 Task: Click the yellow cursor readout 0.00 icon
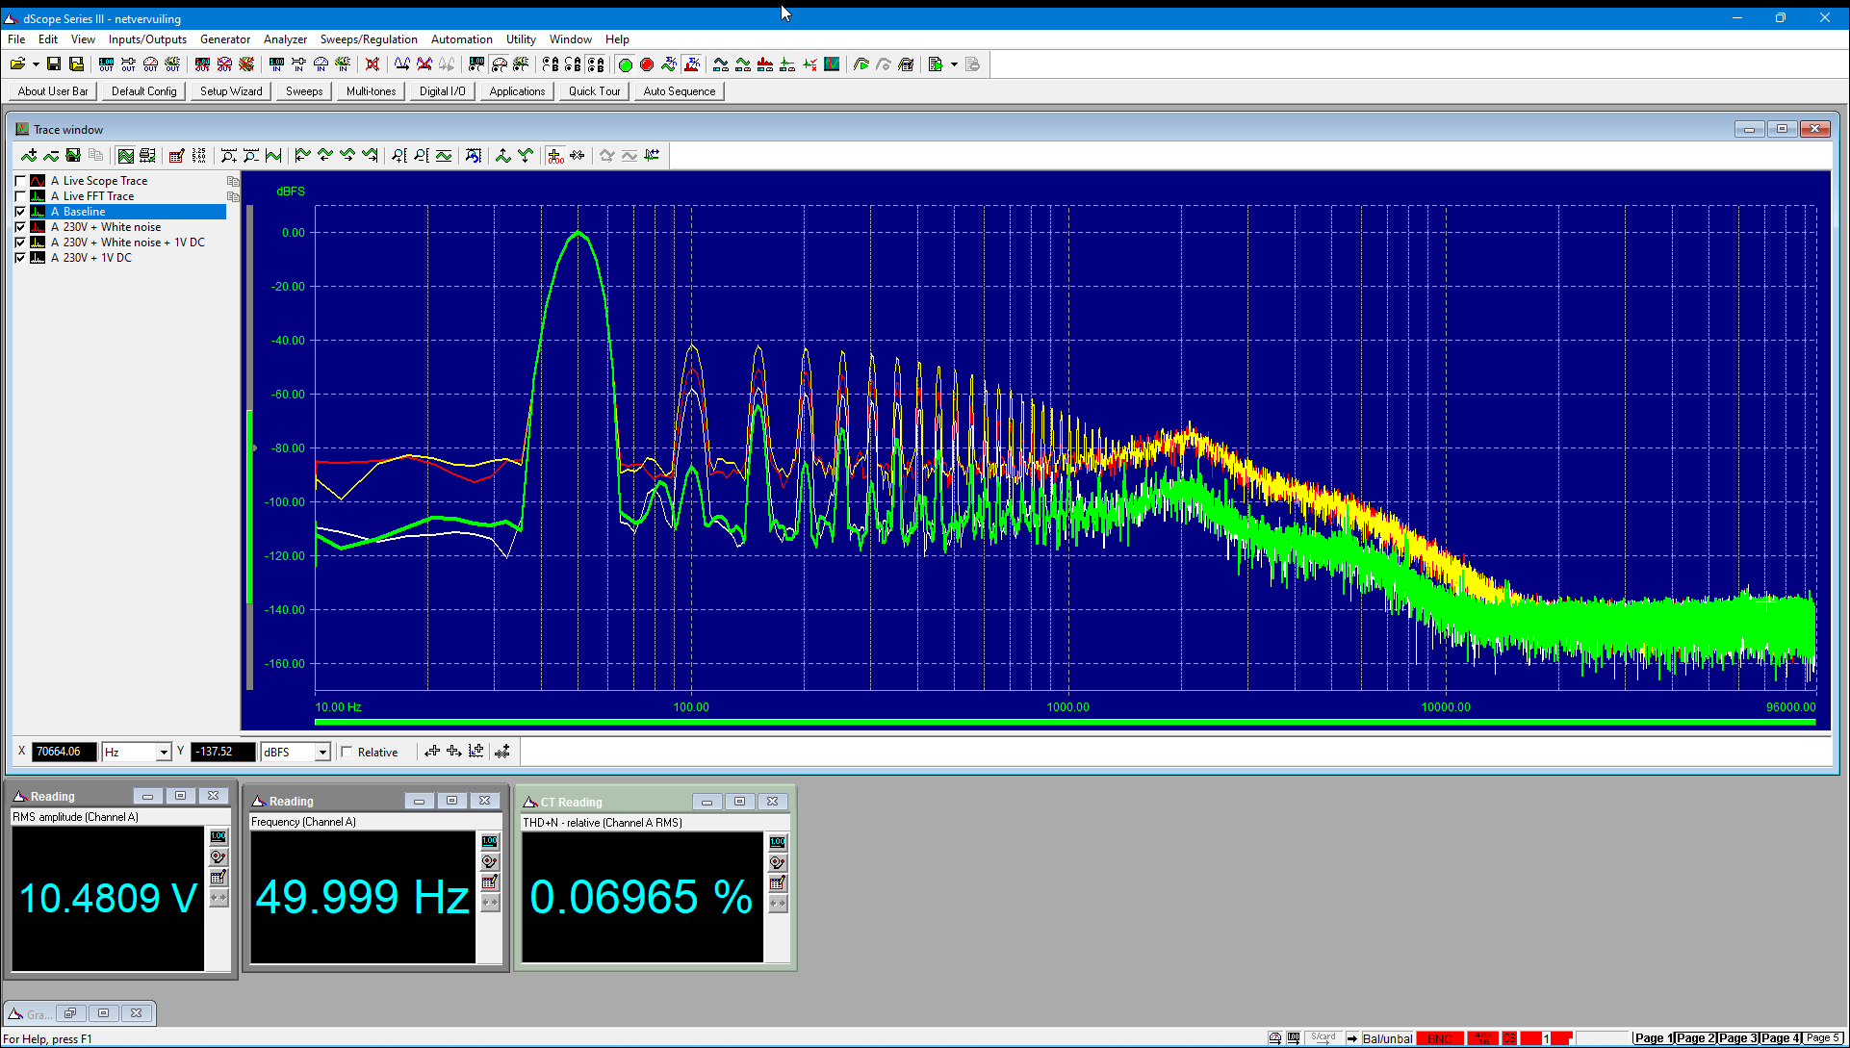click(x=555, y=155)
